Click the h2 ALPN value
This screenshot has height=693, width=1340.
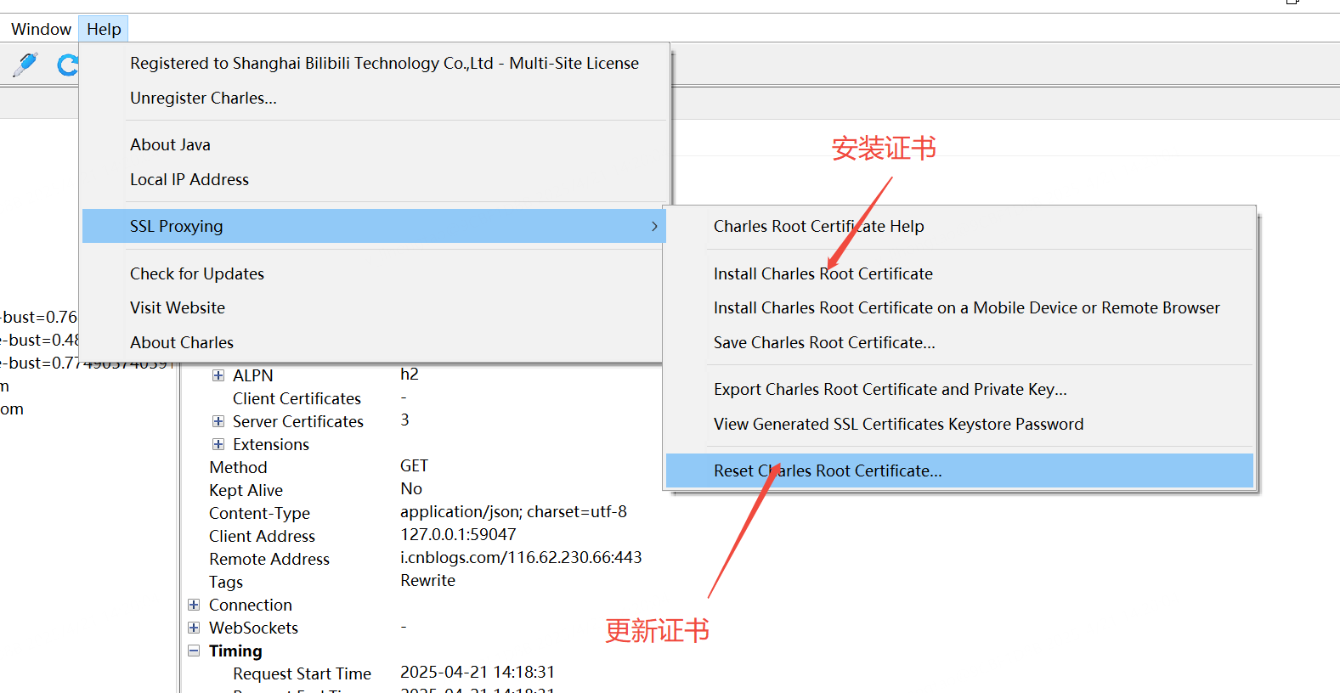pos(410,374)
